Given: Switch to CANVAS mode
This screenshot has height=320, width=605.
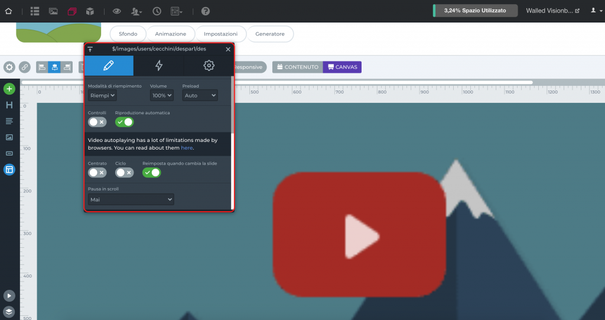Looking at the screenshot, I should point(343,67).
